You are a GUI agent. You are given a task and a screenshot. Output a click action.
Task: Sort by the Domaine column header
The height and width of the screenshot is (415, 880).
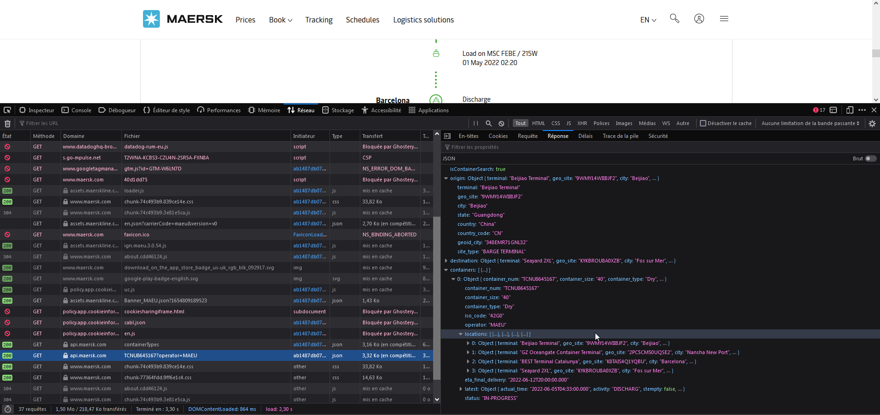(x=91, y=136)
